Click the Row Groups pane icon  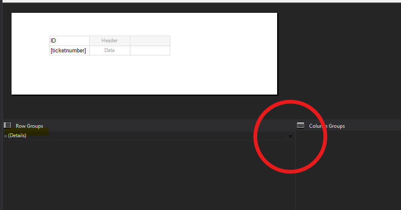(7, 125)
